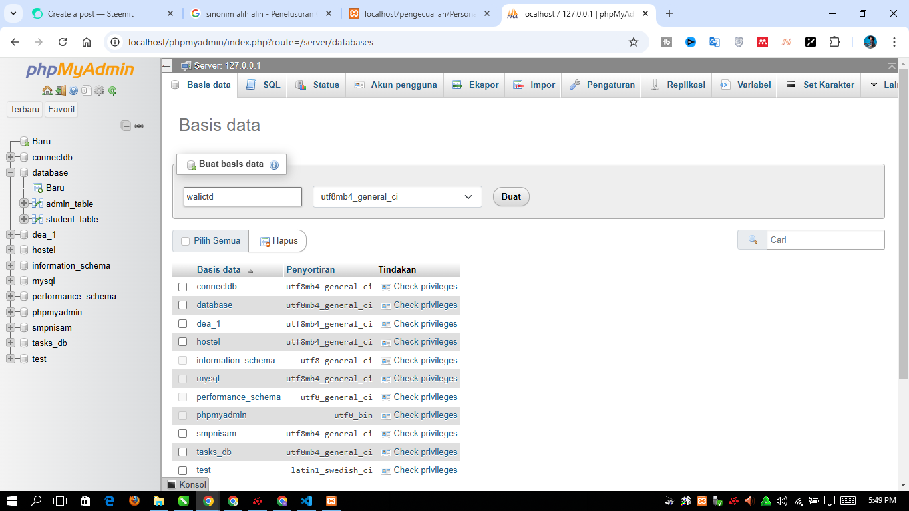Expand the admin_table node
Screen dimensions: 909x511
click(24, 204)
